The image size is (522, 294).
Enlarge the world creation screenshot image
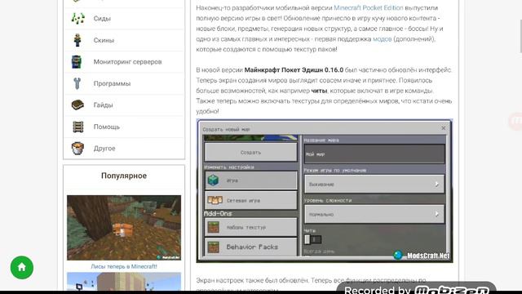(325, 190)
